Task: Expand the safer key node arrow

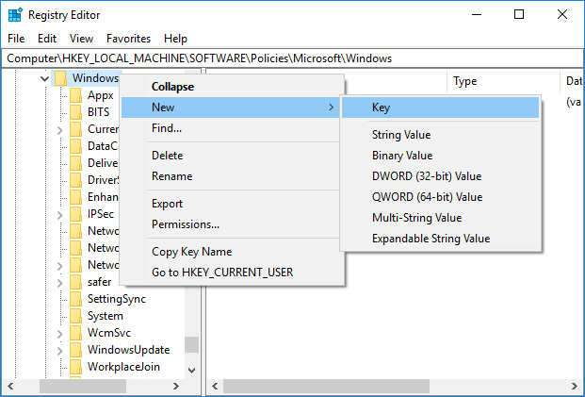Action: (x=60, y=282)
